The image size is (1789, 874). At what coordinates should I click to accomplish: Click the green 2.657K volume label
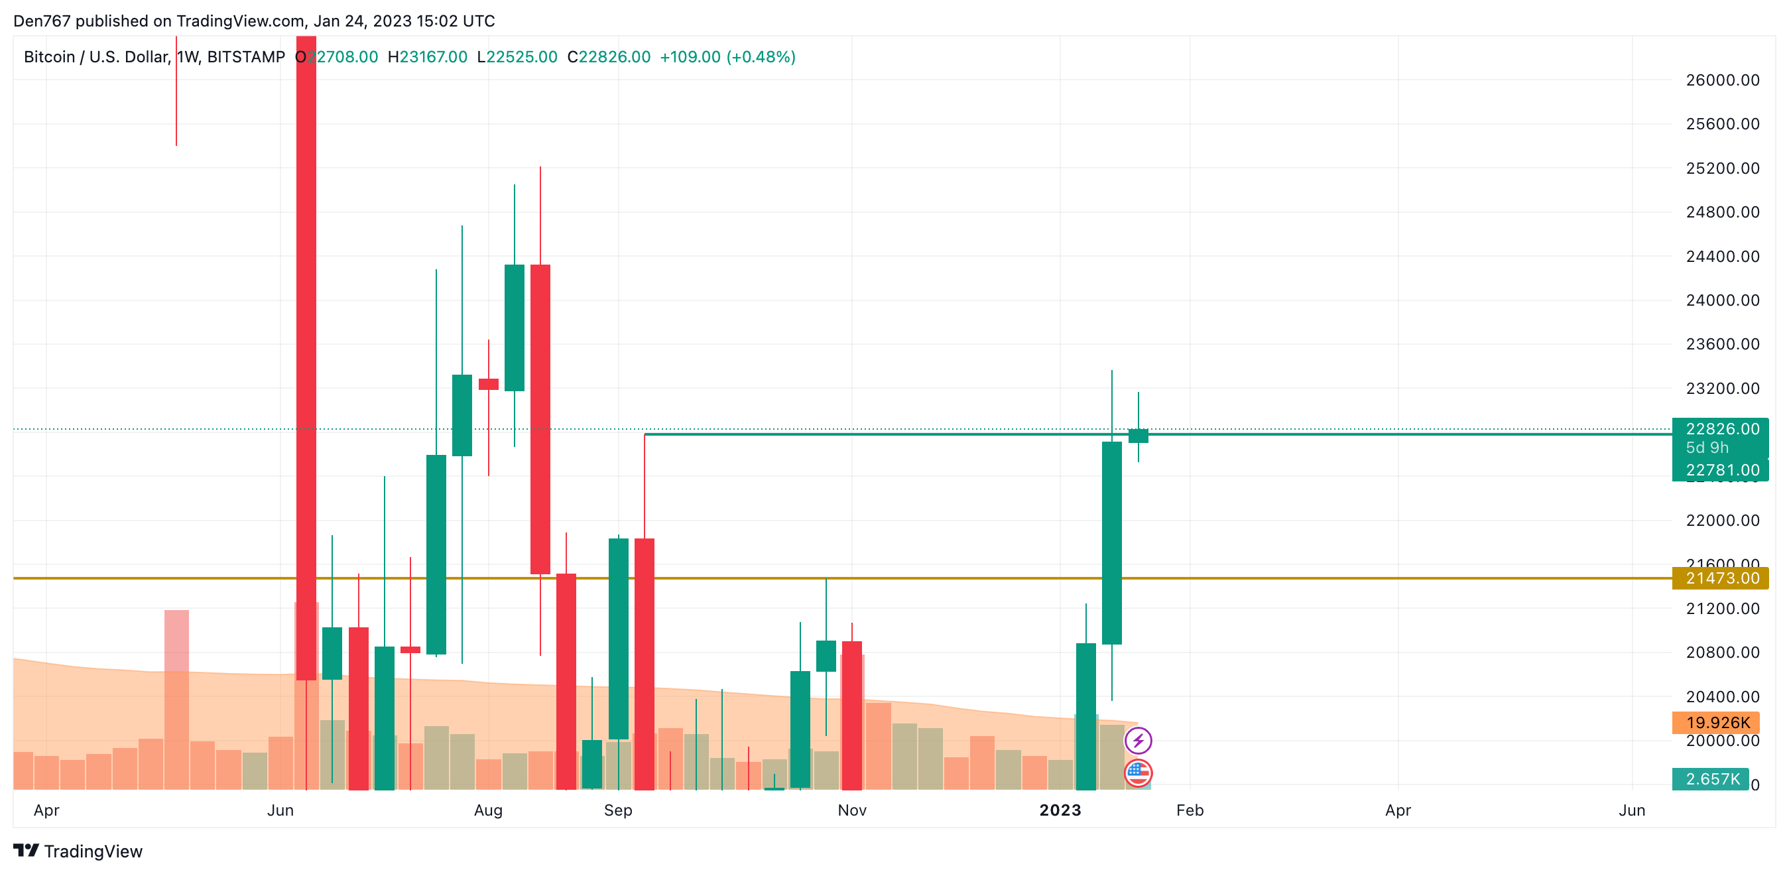coord(1711,779)
